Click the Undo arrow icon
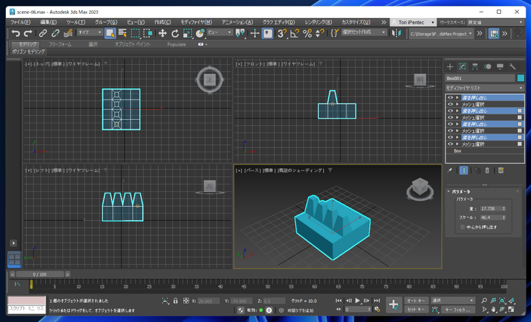531x322 pixels. coord(15,33)
